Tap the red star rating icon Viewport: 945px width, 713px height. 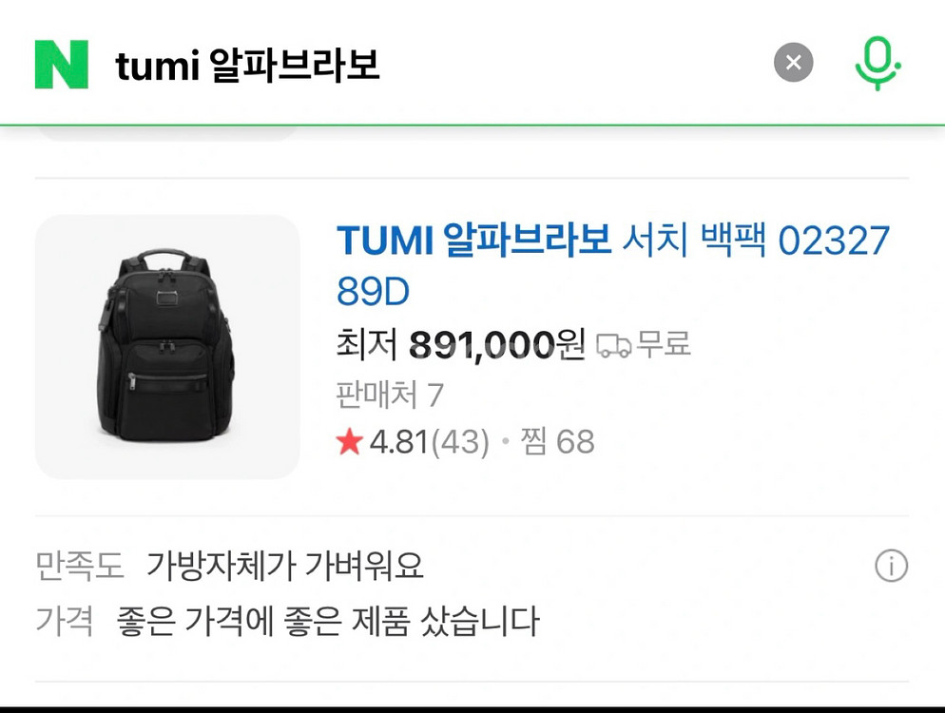point(350,442)
